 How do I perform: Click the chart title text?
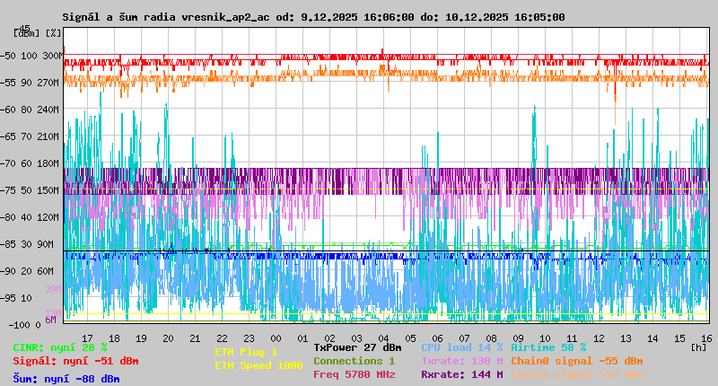point(313,17)
